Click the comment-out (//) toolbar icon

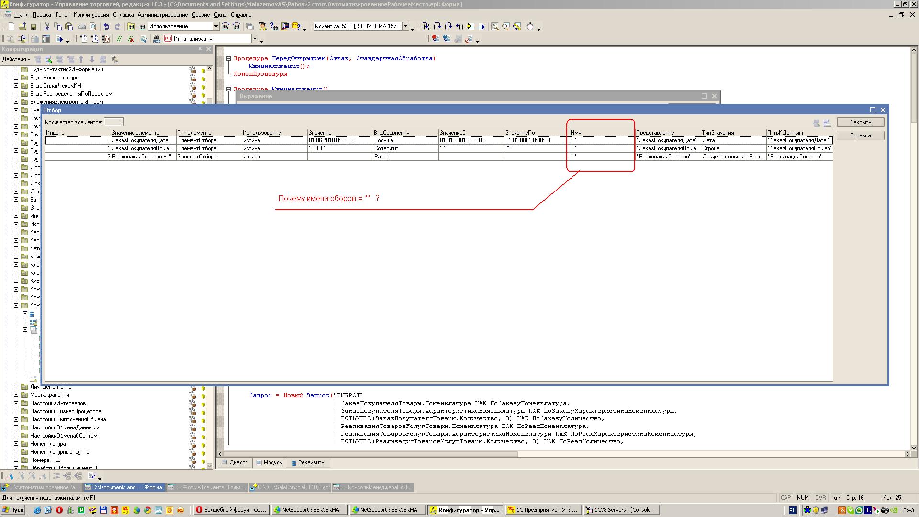pyautogui.click(x=119, y=39)
